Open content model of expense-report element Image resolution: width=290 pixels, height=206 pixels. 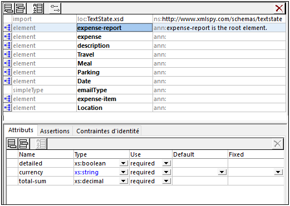(x=8, y=28)
